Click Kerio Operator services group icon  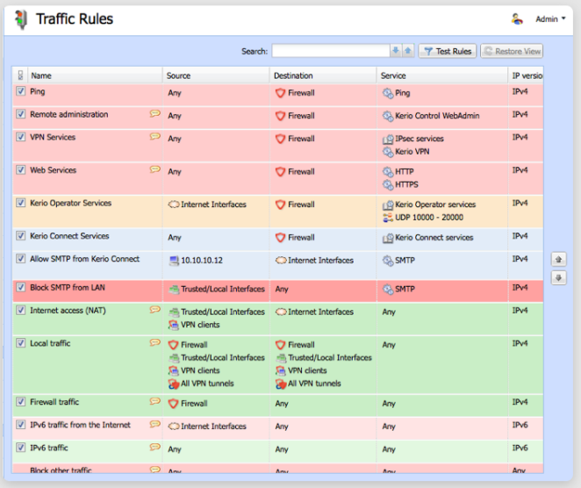(388, 205)
